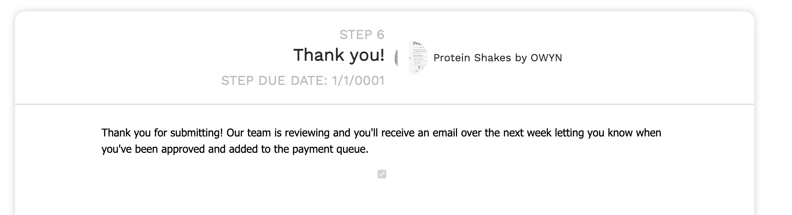Click the word "Protein" in campaign name
This screenshot has width=792, height=215.
[x=452, y=58]
